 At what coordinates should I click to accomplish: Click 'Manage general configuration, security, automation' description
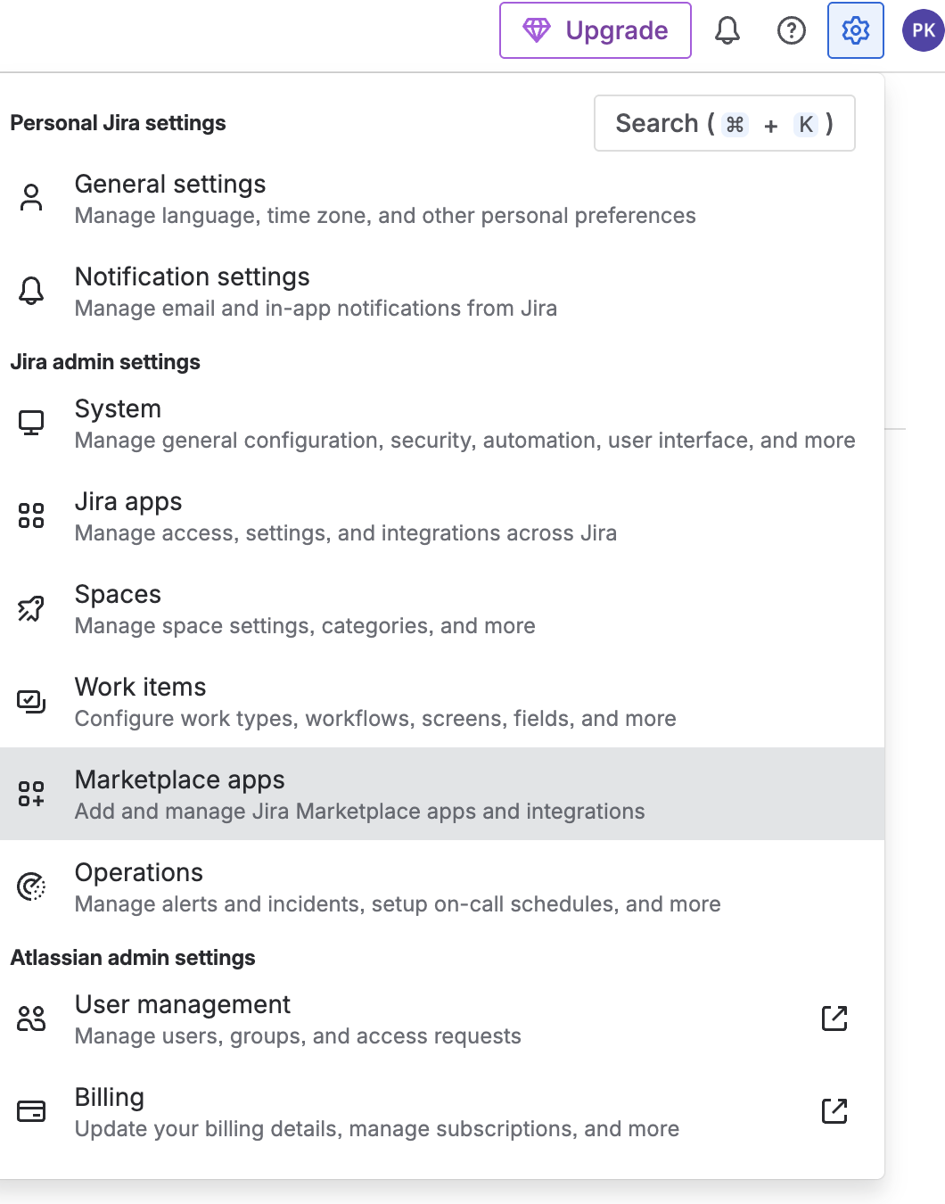pyautogui.click(x=465, y=441)
